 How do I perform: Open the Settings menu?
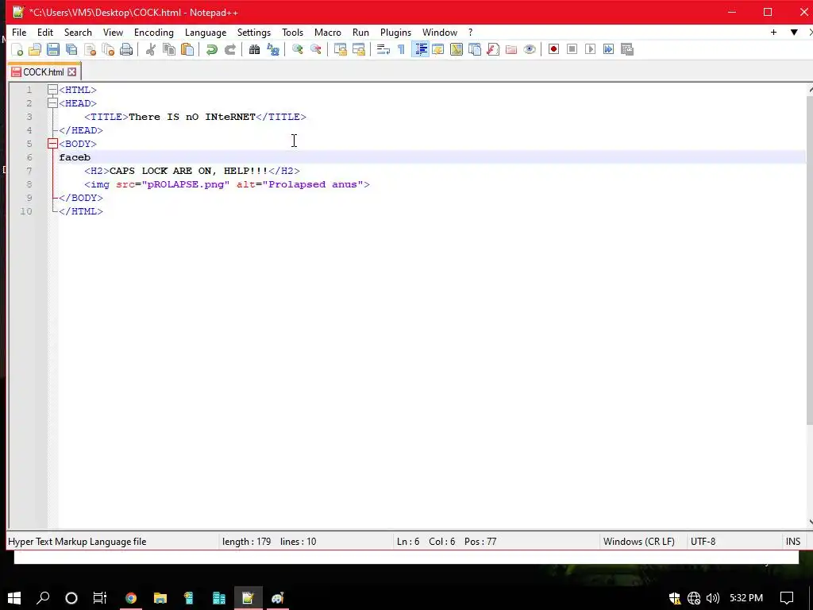(x=253, y=32)
